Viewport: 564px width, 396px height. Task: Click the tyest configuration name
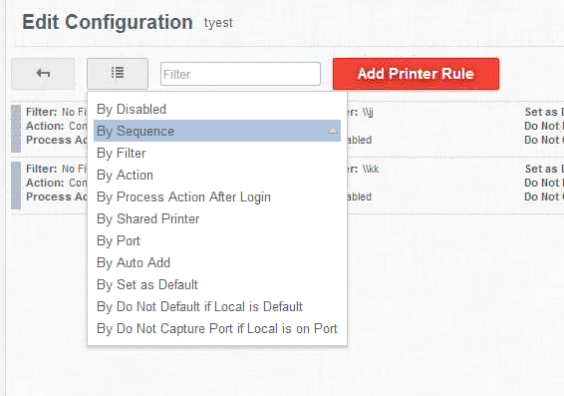[x=218, y=23]
